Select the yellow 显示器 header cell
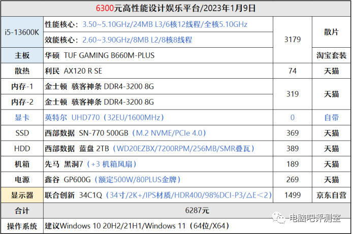The height and width of the screenshot is (234, 352). point(22,195)
